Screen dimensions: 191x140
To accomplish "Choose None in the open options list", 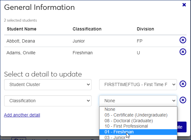I will pos(110,109).
